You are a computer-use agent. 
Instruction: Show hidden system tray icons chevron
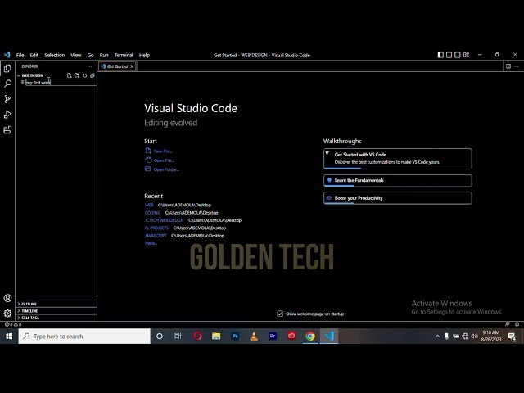(x=437, y=337)
